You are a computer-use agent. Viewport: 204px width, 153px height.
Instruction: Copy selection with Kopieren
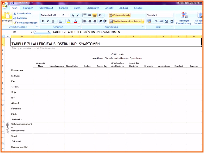(20, 18)
